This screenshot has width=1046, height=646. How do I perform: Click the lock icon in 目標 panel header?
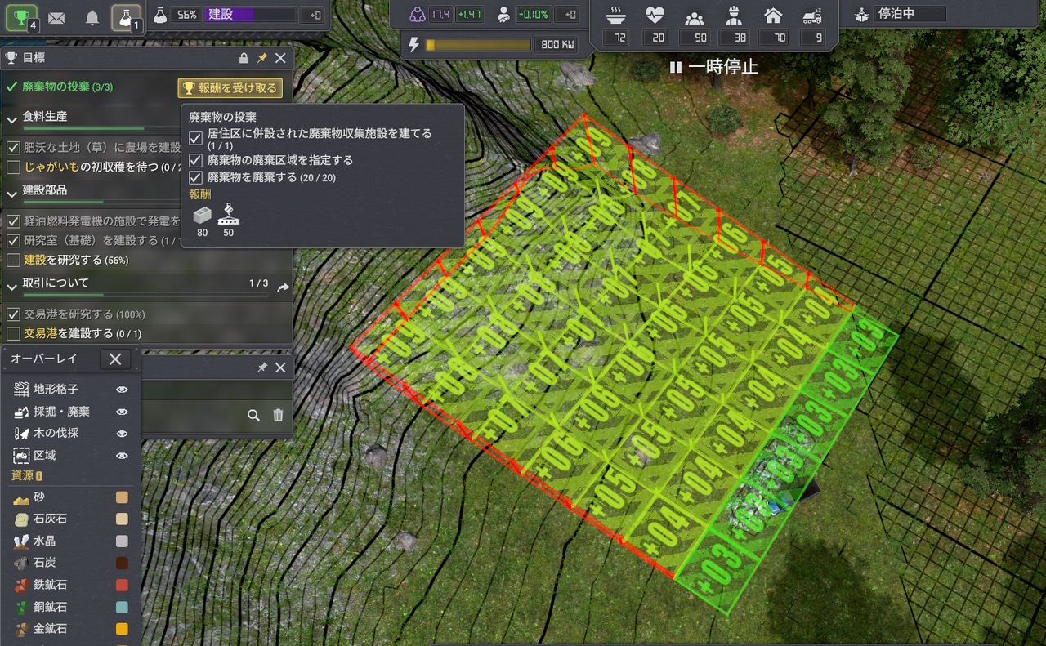(244, 58)
